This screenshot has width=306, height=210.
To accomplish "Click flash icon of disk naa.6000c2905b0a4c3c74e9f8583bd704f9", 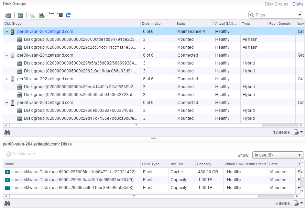I will [8, 180].
